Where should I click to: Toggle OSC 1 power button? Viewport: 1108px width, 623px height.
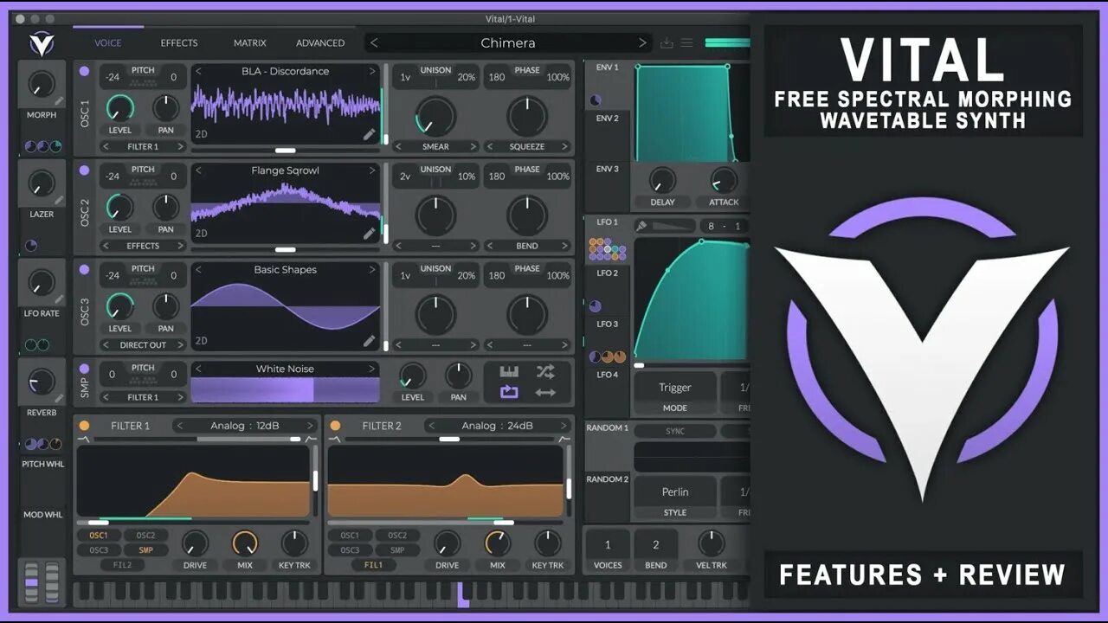click(84, 71)
